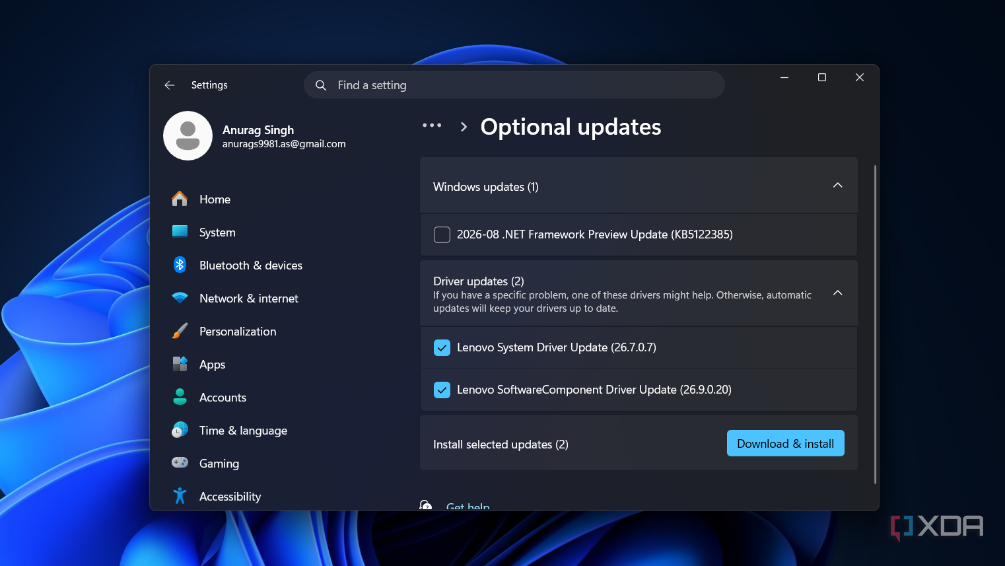The image size is (1005, 566).
Task: Minimize the Settings window
Action: 784,77
